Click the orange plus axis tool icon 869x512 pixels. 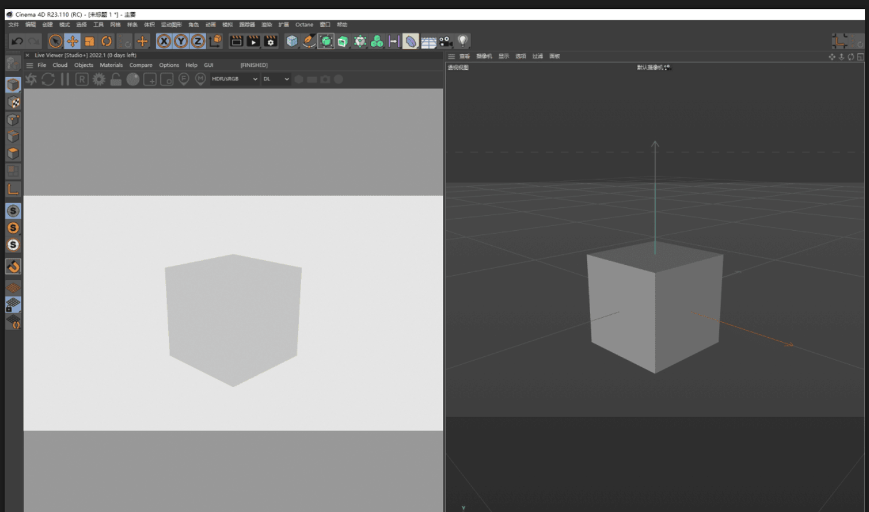point(142,41)
